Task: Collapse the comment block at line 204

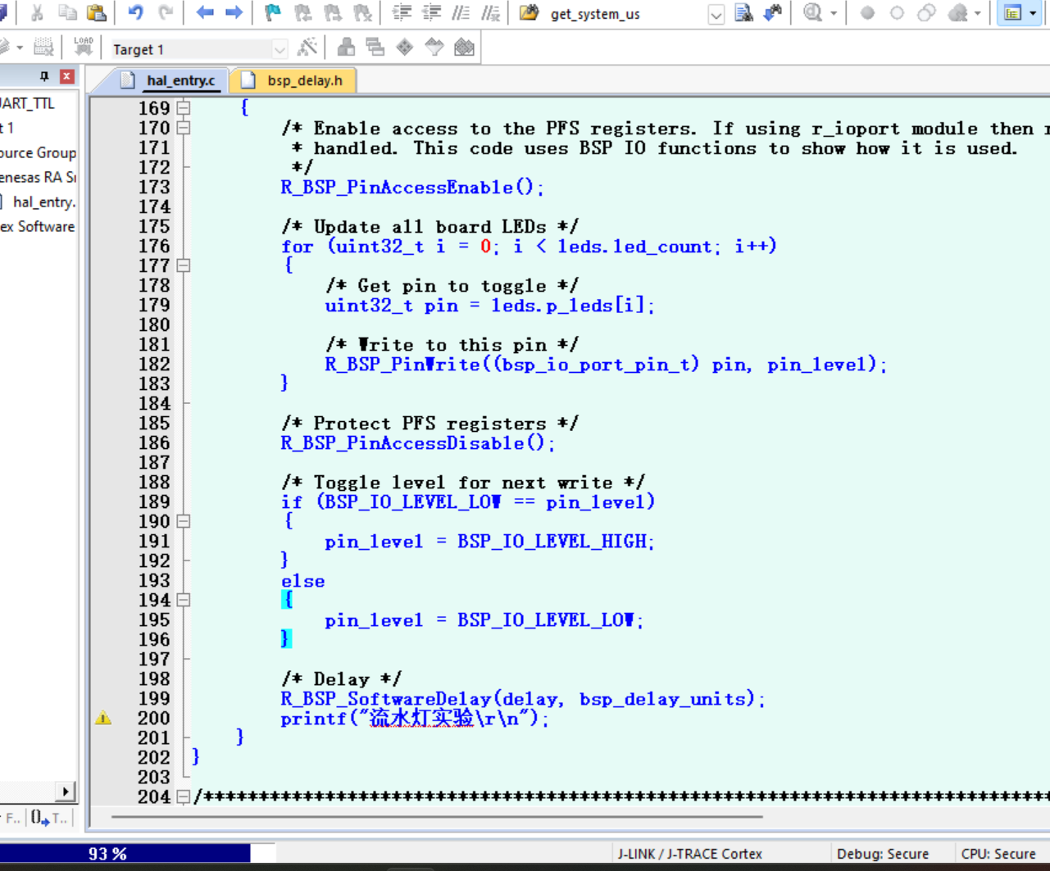Action: tap(184, 796)
